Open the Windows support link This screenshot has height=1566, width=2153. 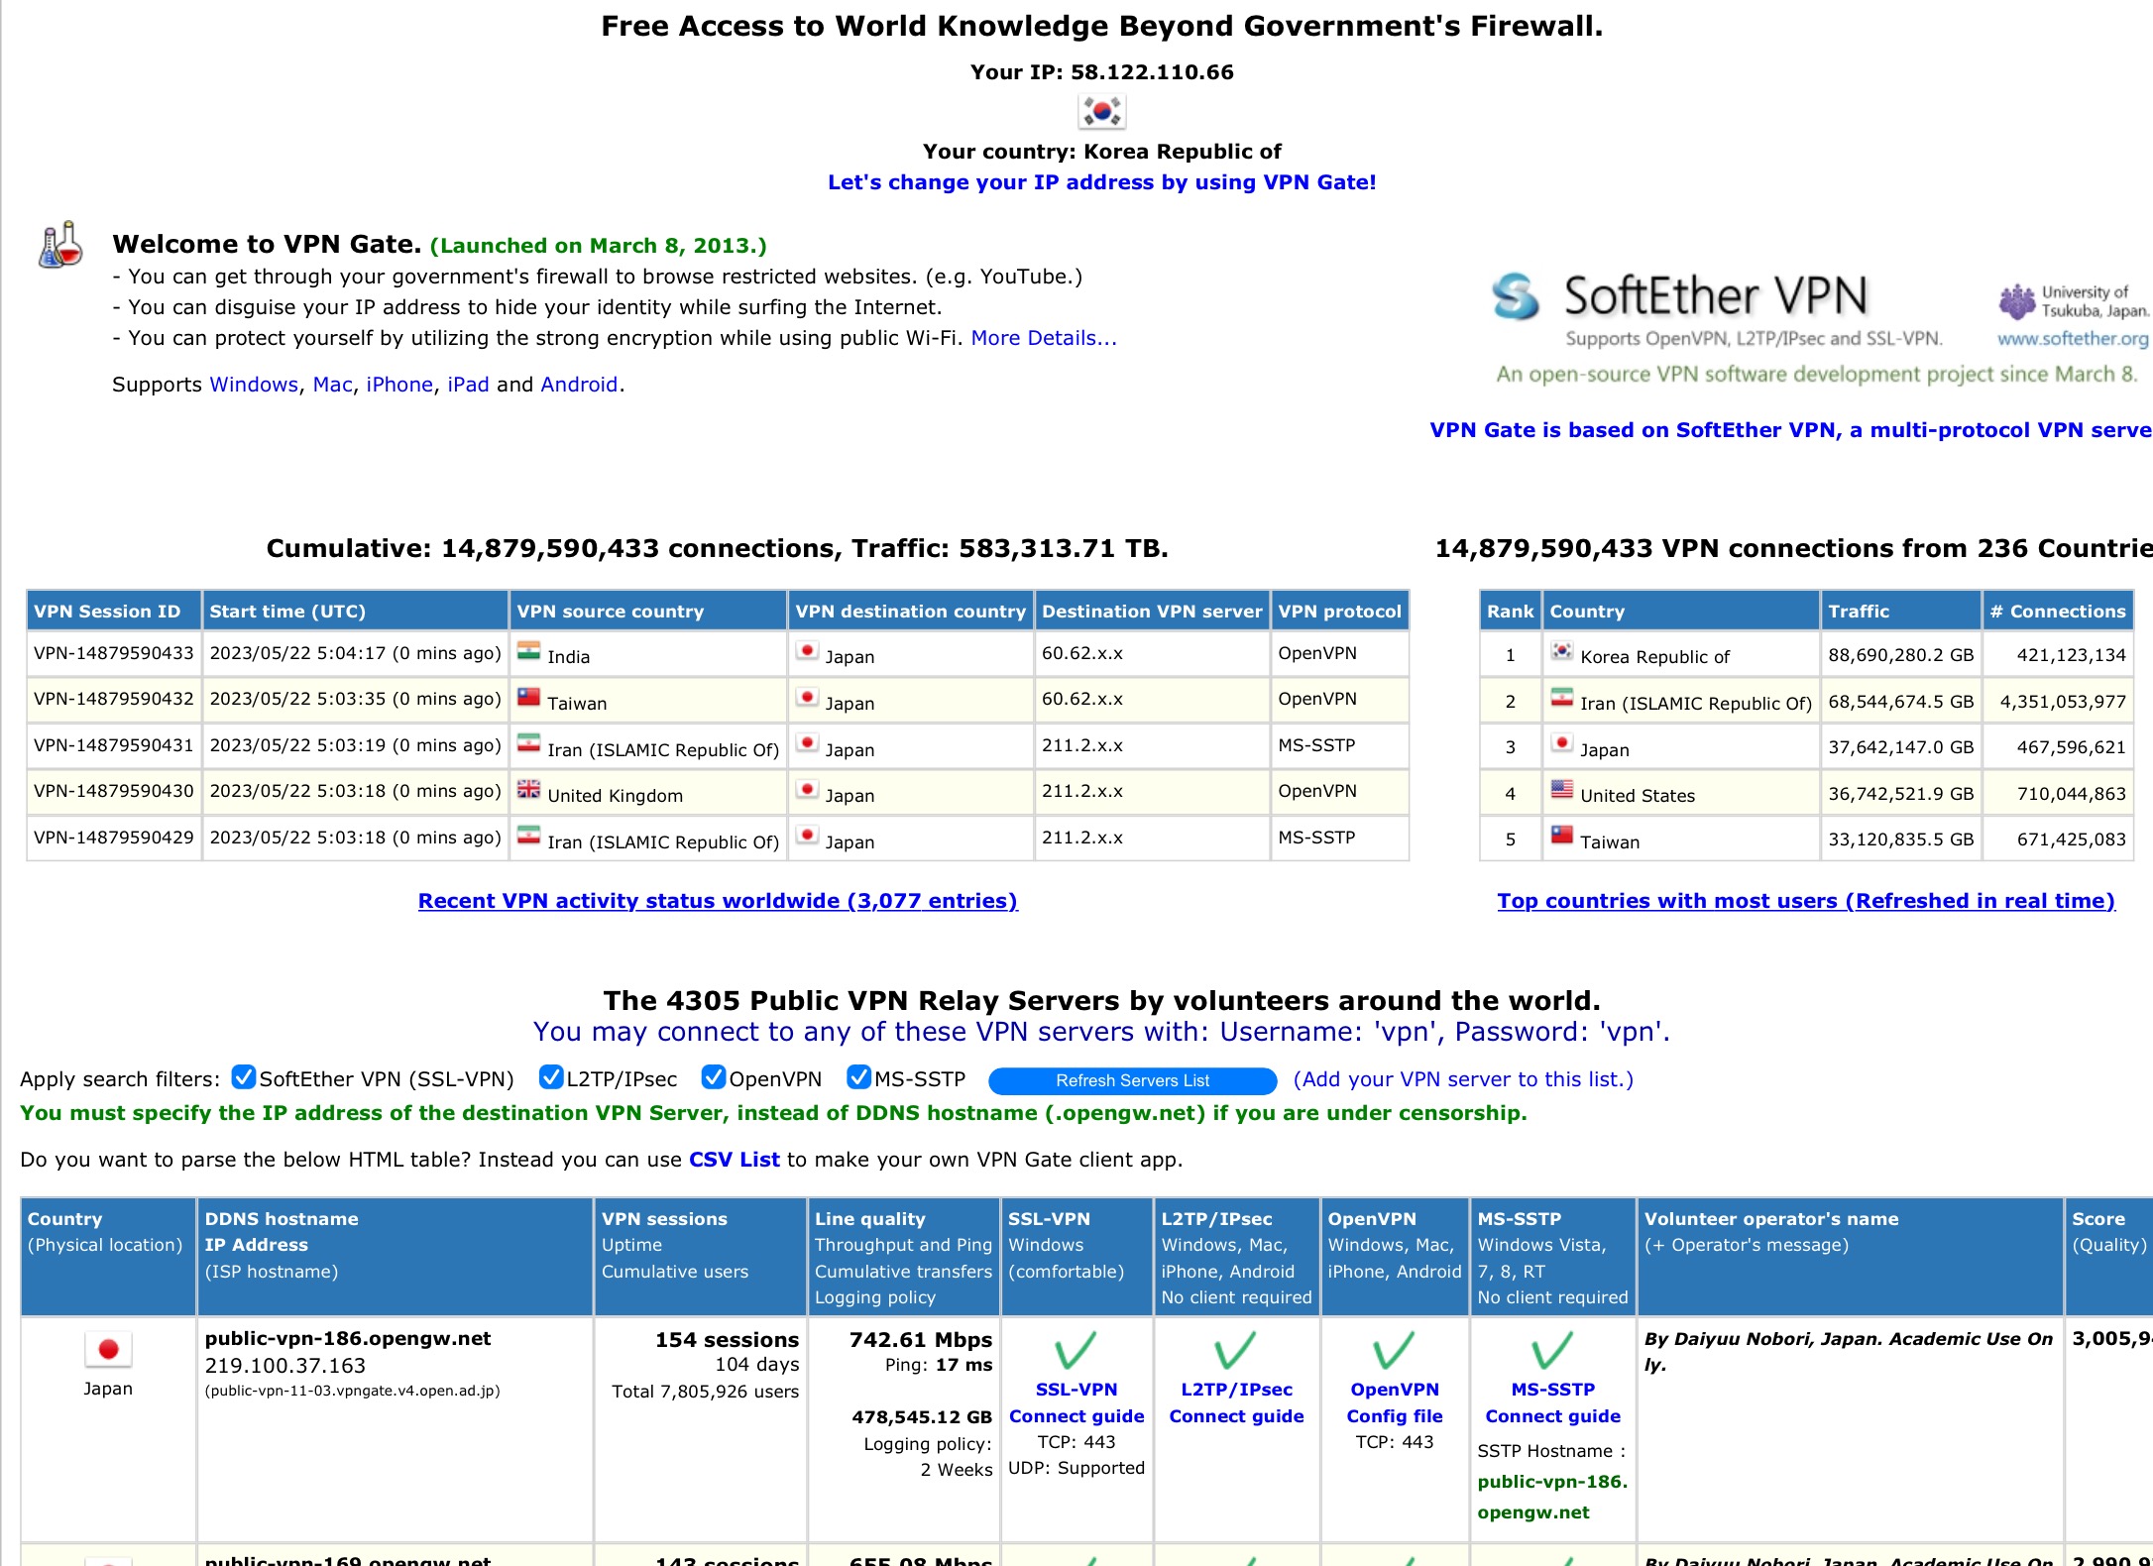254,385
